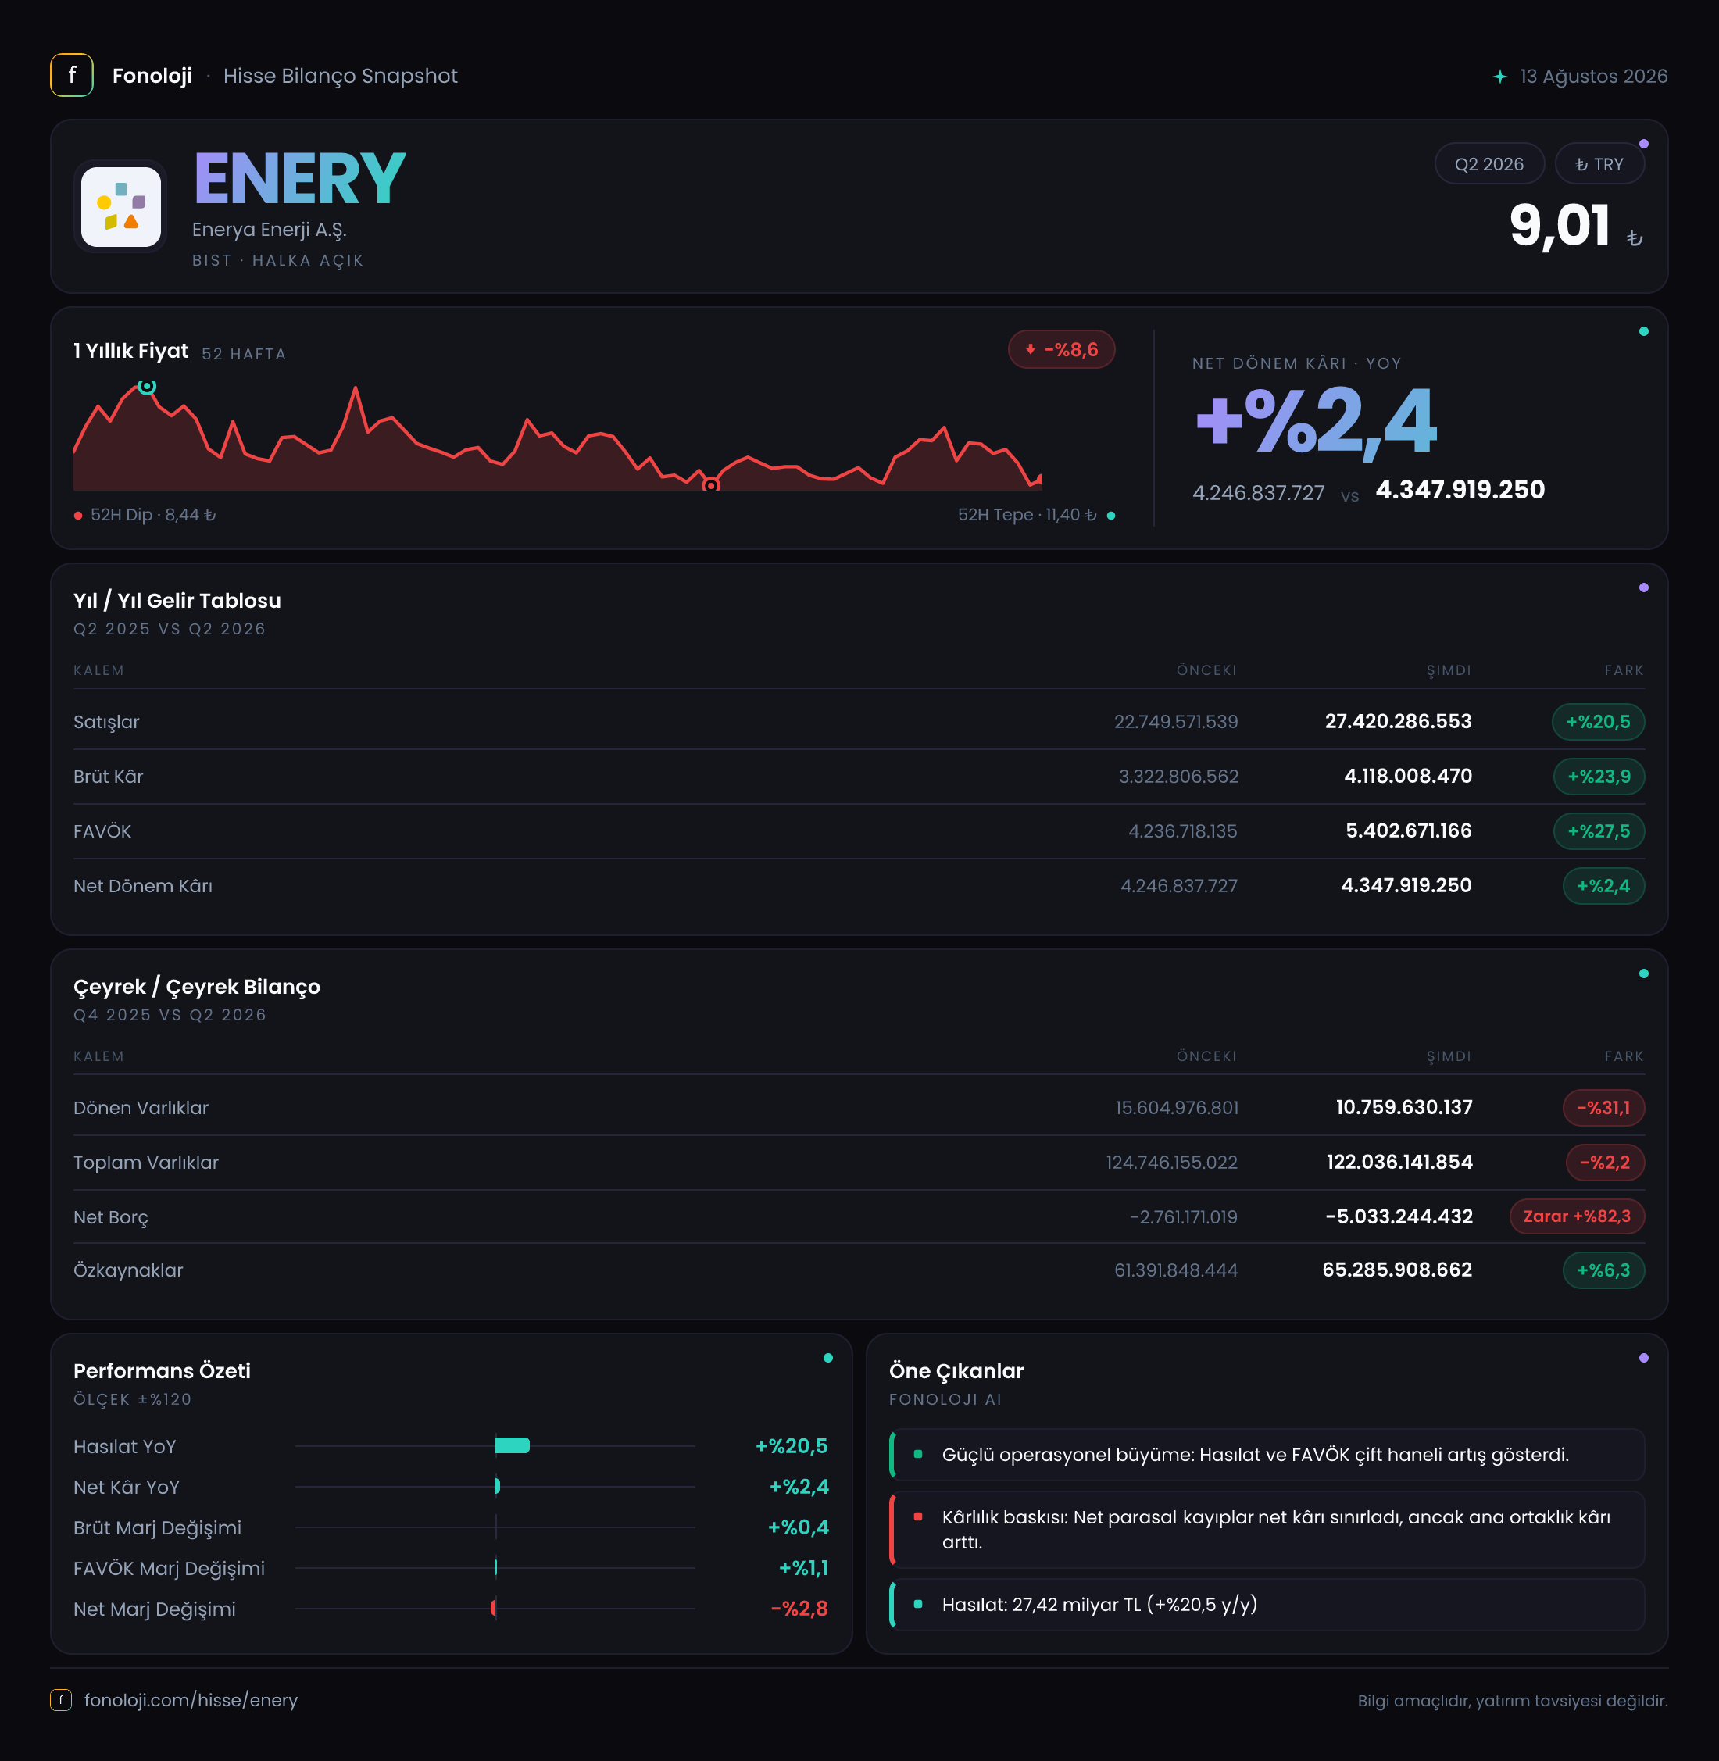Click the 27.420.286.553 Satışlar value
This screenshot has height=1761, width=1719.
pos(1398,721)
